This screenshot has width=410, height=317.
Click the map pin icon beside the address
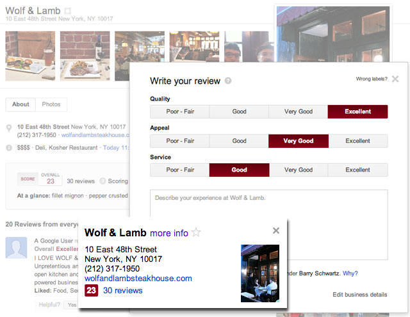click(x=9, y=128)
